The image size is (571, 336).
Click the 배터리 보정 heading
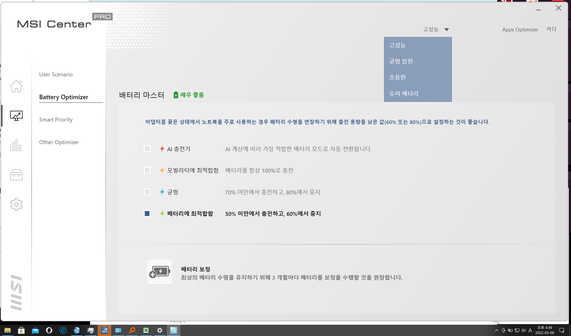[196, 269]
